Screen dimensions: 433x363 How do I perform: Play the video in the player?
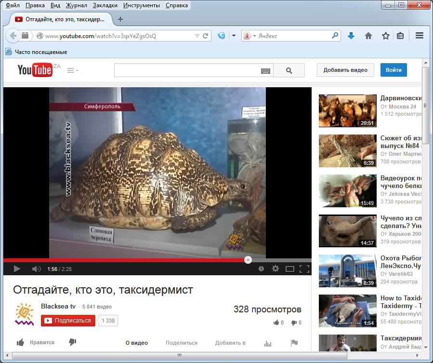click(17, 269)
